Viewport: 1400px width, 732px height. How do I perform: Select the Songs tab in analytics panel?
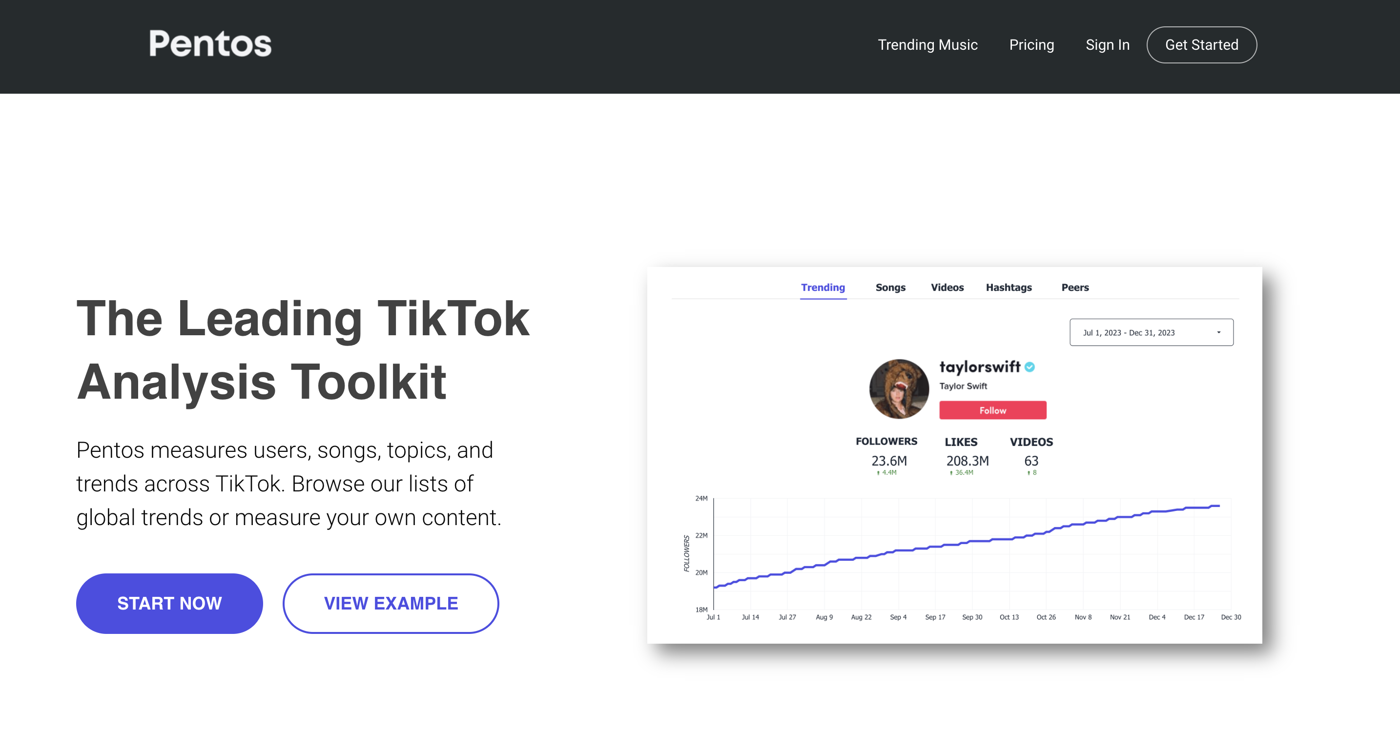(890, 287)
